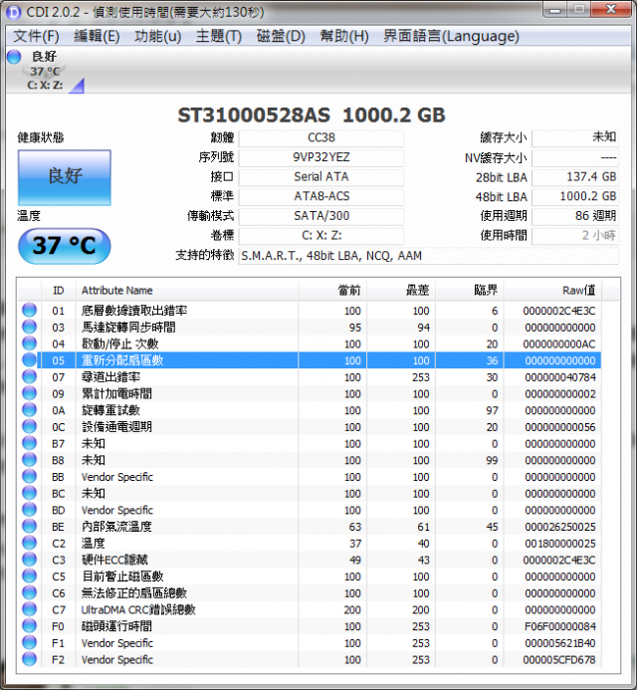Click the Attribute Name column header

point(187,291)
